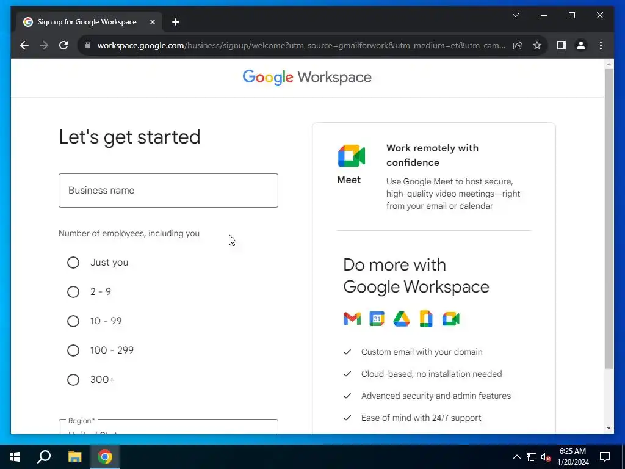The image size is (625, 469).
Task: Click "Number of employees, including you" label
Action: click(129, 233)
